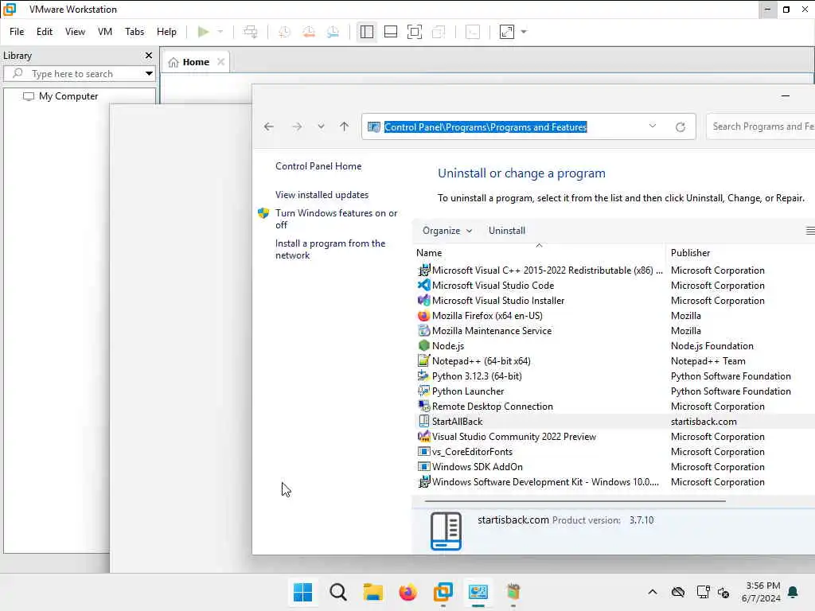Screen dimensions: 815x611
Task: Open View installed updates link
Action: (x=322, y=195)
